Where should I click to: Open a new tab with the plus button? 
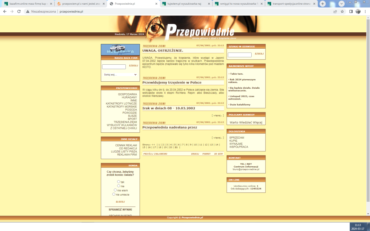(x=323, y=4)
